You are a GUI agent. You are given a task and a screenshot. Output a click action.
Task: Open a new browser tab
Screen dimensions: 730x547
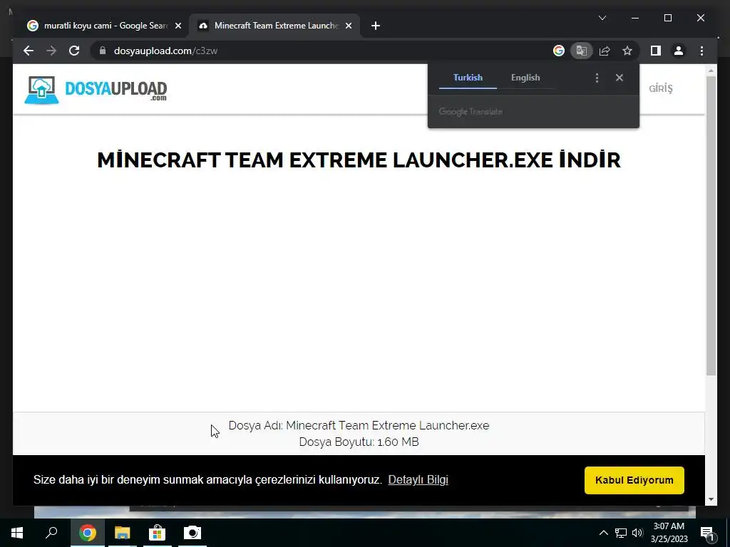(376, 26)
